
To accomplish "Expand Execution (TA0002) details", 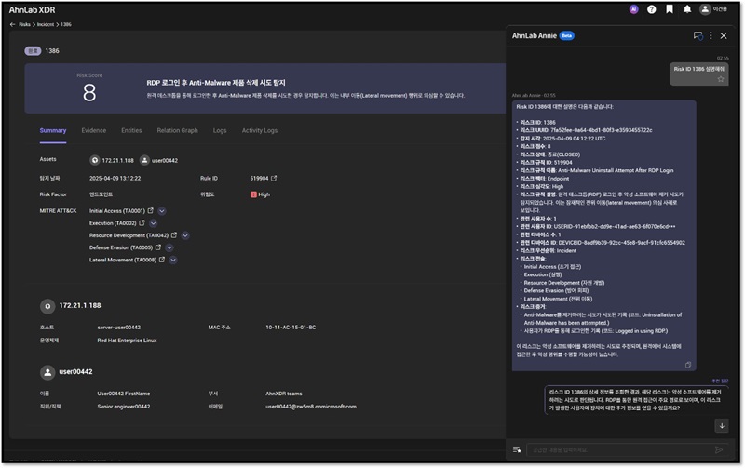I will (x=153, y=223).
